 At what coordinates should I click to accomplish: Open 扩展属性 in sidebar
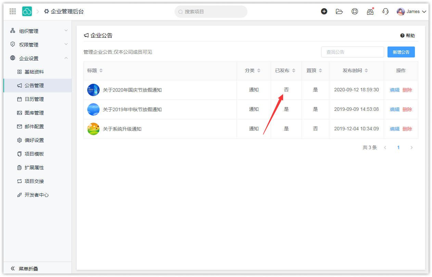[38, 168]
